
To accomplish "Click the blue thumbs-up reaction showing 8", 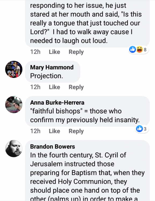I will (132, 50).
